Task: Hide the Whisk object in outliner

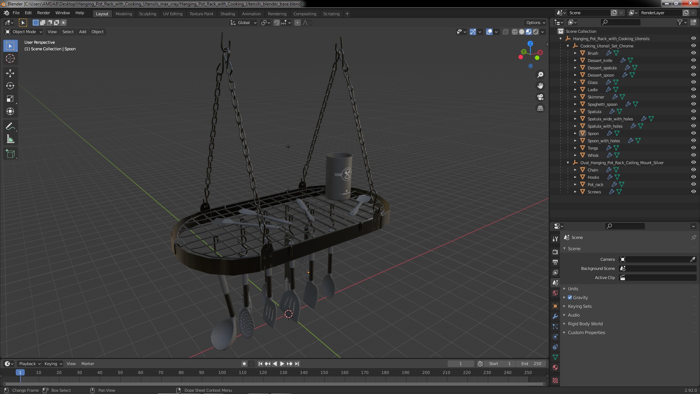Action: 693,155
